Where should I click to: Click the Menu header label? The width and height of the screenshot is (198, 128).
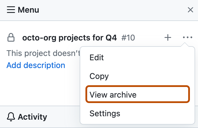coord(28,10)
